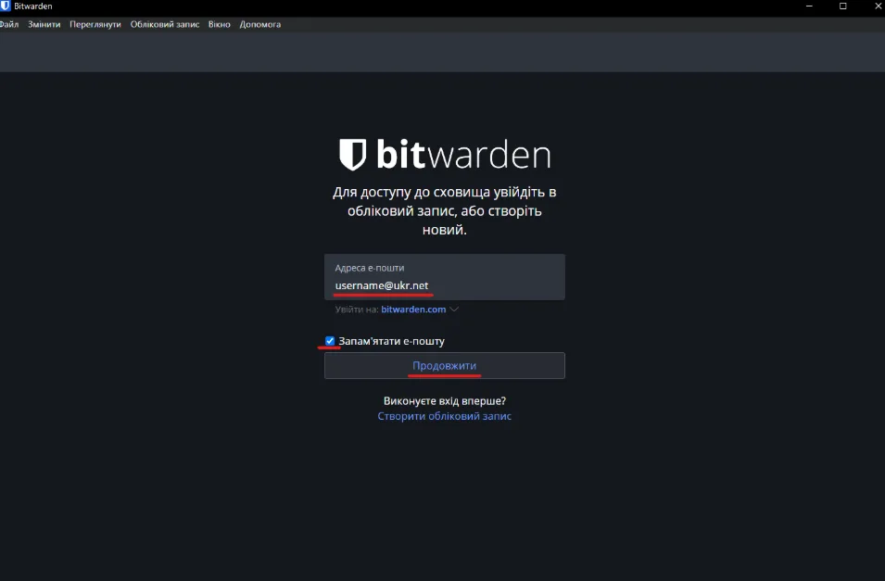Click the large Bitwarden shield logo
Screen dimensions: 885x581
tap(352, 155)
